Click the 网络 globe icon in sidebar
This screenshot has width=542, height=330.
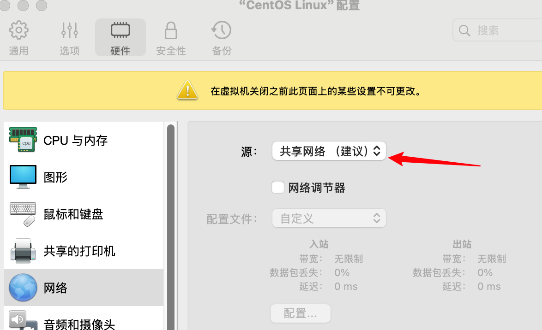tap(23, 288)
